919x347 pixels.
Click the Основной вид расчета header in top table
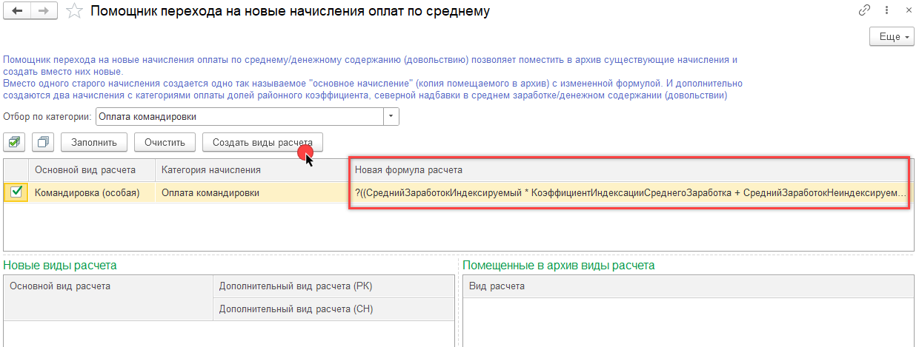[92, 170]
